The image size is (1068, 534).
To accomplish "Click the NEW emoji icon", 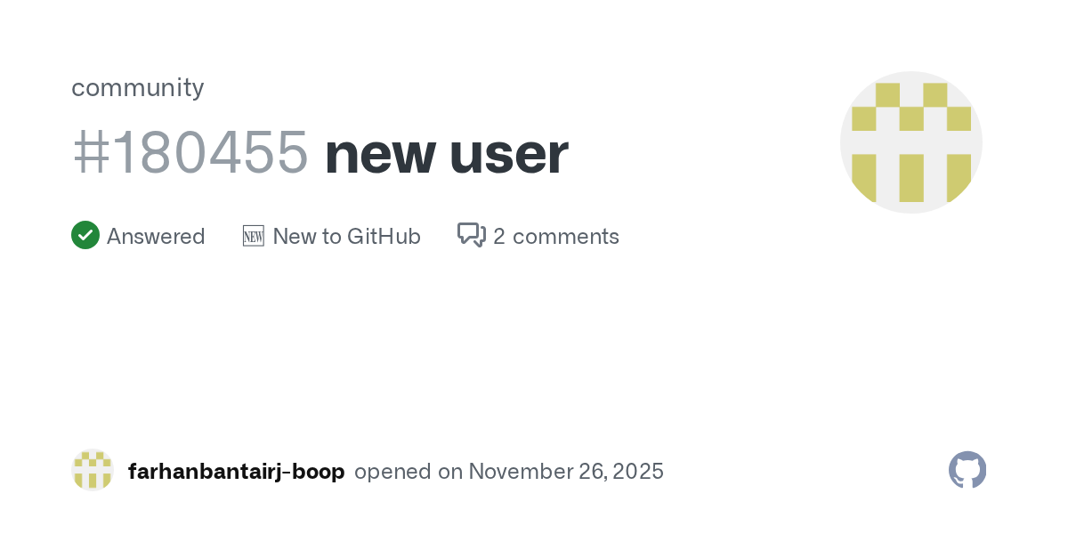I will coord(253,236).
